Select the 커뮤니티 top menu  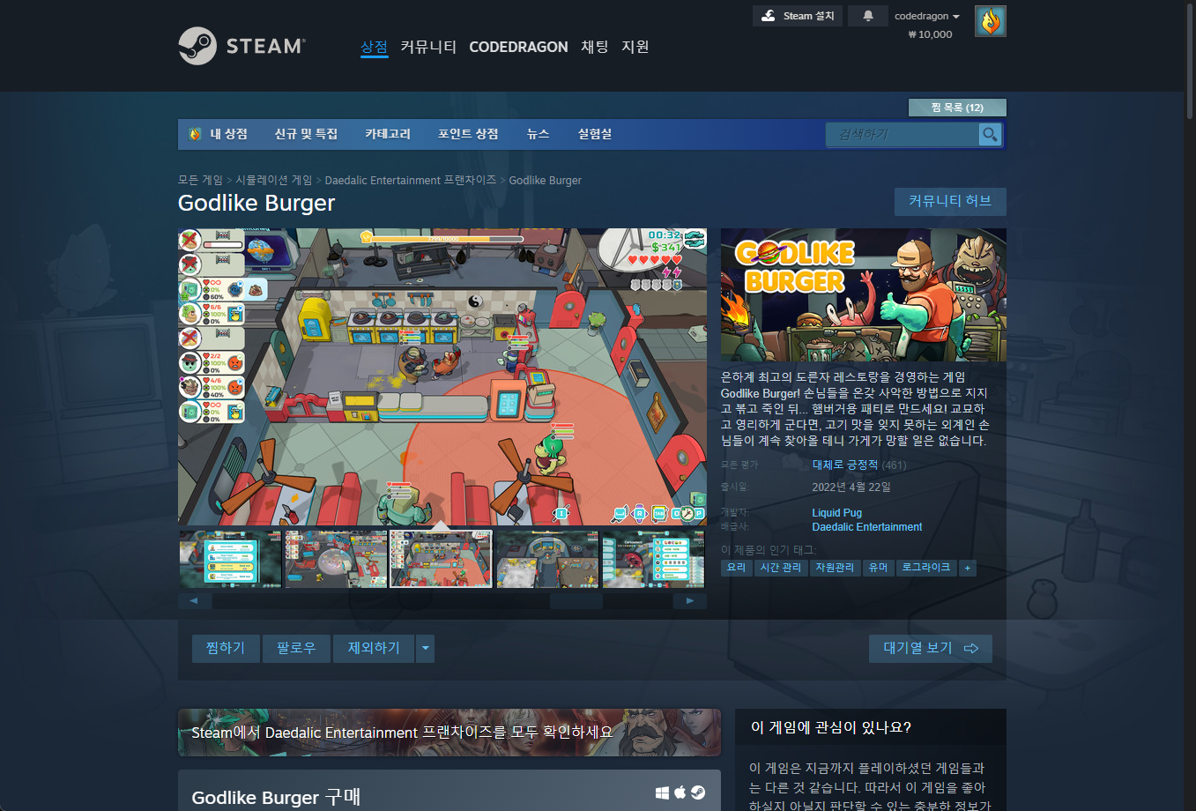click(428, 47)
